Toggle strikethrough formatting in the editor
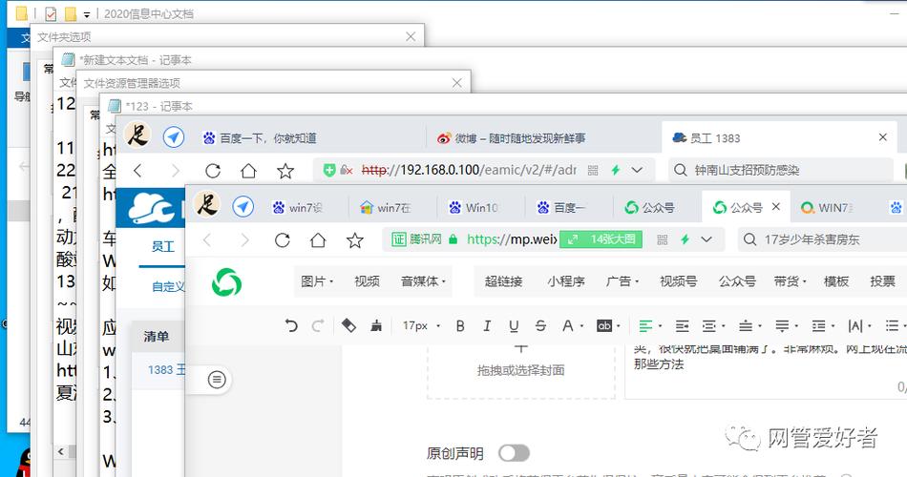 (540, 326)
